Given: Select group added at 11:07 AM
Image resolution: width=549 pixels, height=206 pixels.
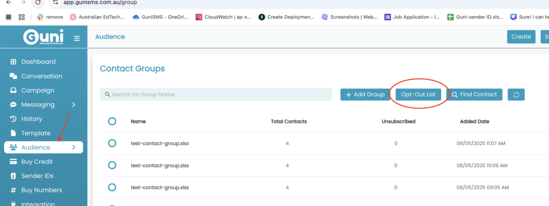Looking at the screenshot, I should pos(112,143).
